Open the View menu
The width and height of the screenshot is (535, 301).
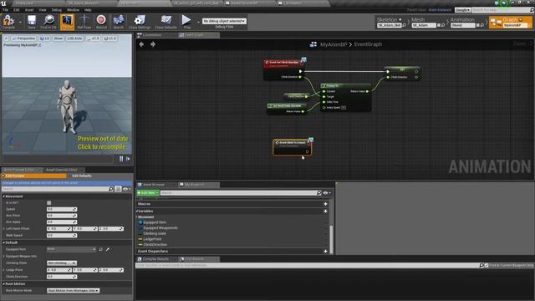click(x=43, y=10)
